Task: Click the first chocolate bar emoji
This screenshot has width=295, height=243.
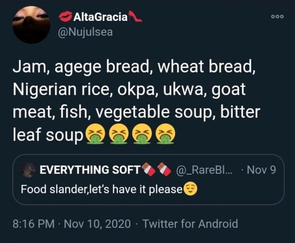Action: (x=147, y=169)
